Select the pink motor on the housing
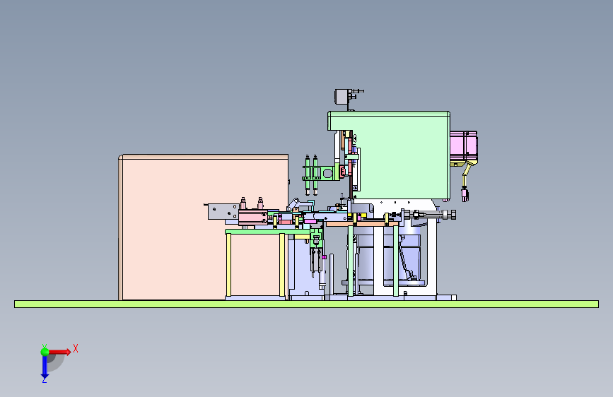Viewport: 613px width, 397px height. [x=463, y=146]
